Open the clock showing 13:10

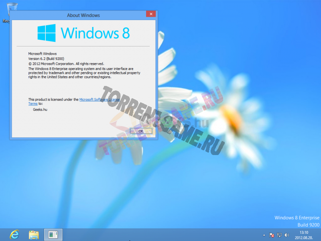(x=304, y=235)
